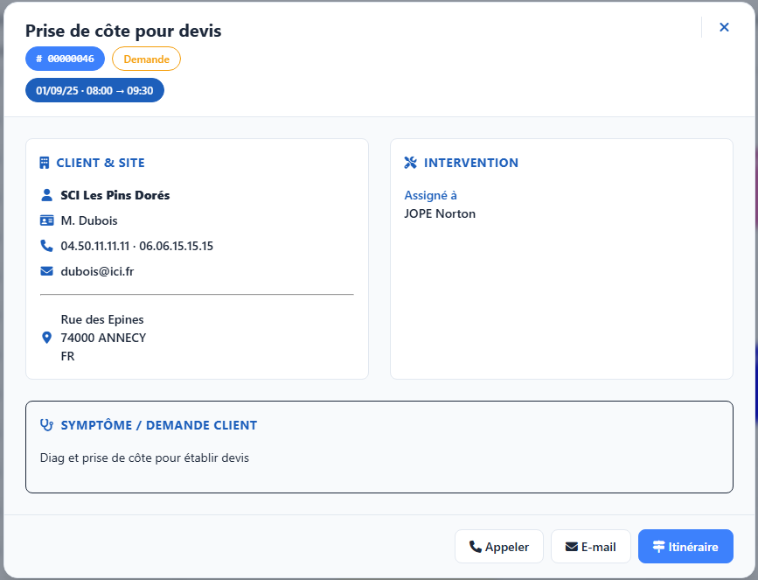Click the envelope icon inside the E-mail button

click(569, 546)
